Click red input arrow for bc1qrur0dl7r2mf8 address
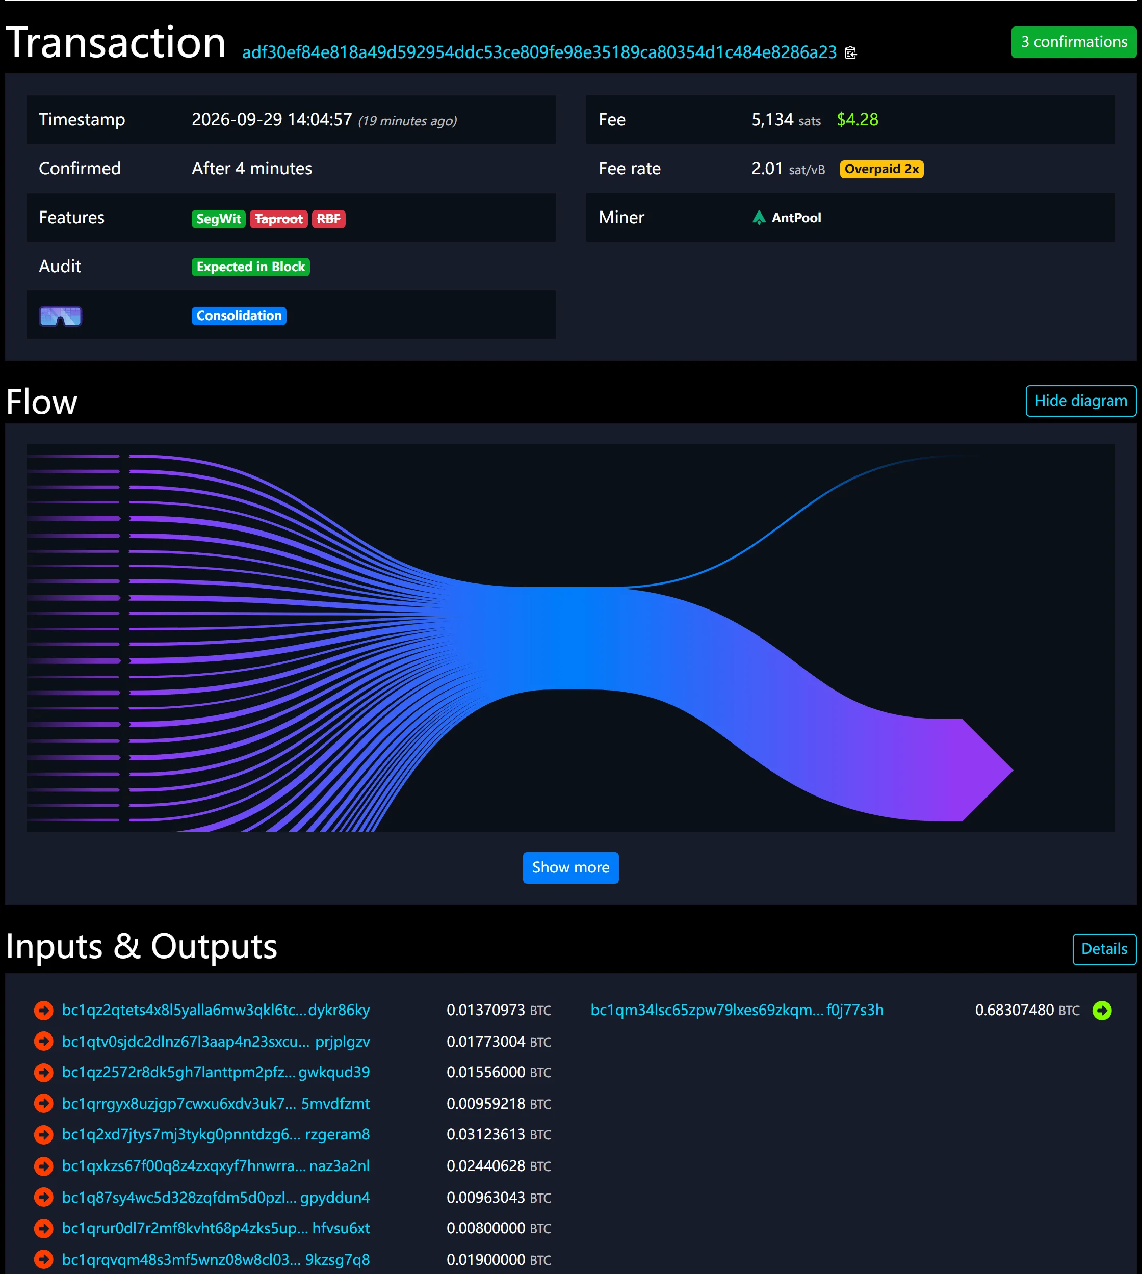1142x1274 pixels. click(43, 1228)
